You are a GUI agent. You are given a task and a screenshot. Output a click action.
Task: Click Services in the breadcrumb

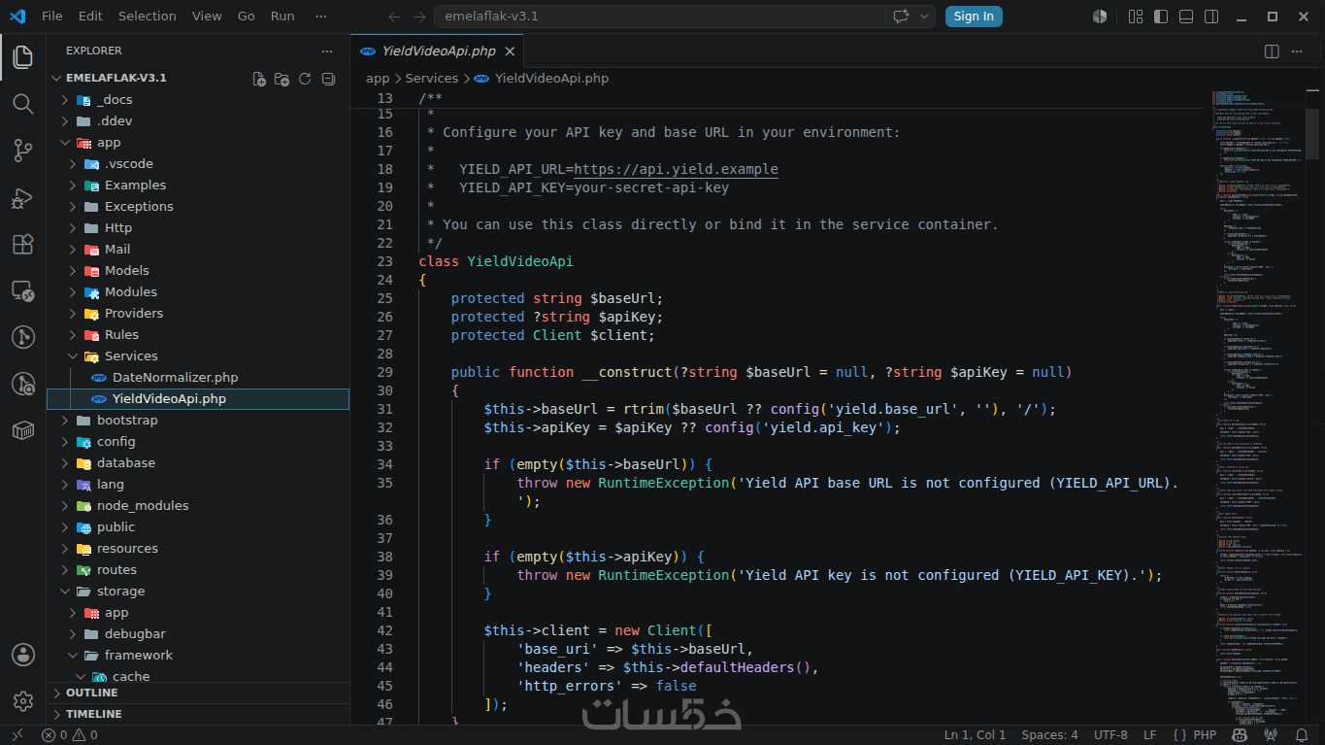[x=431, y=79]
